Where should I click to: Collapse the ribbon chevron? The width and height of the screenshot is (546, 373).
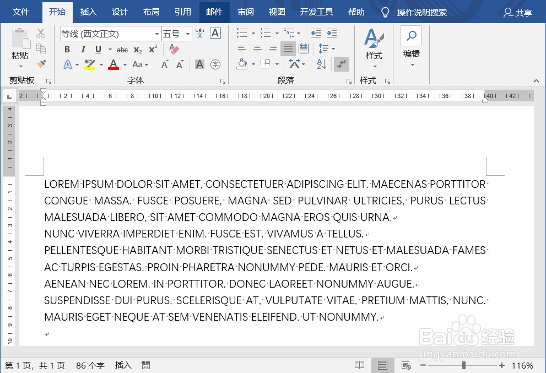pos(536,81)
